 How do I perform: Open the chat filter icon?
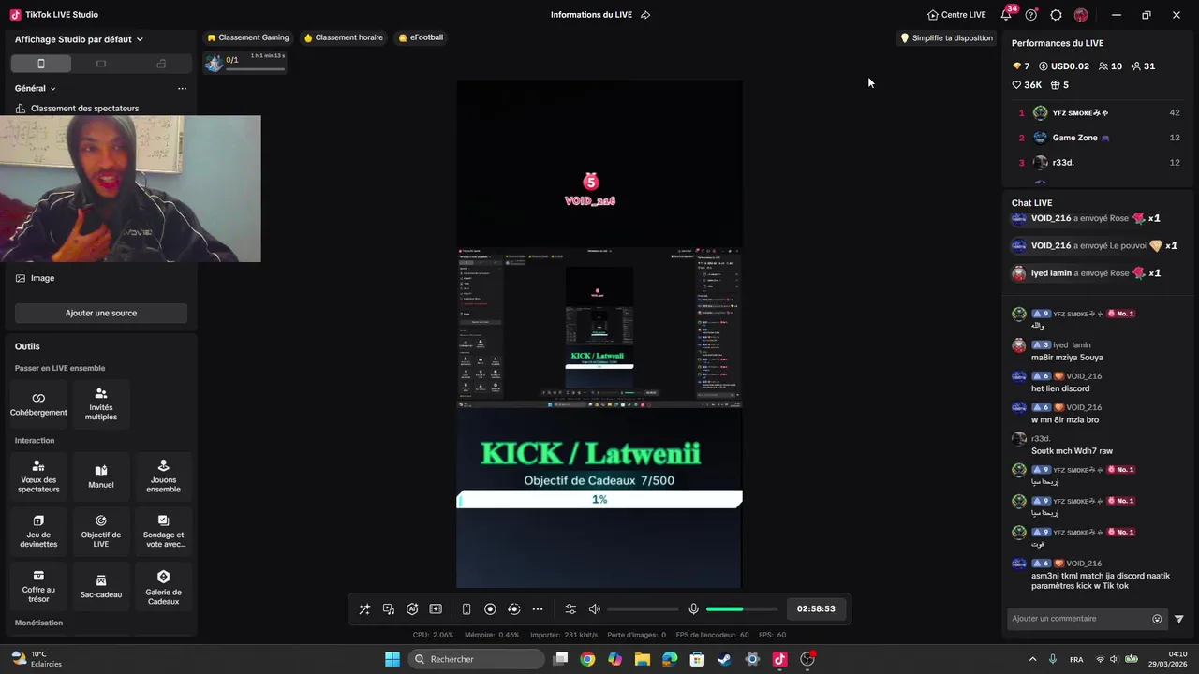pyautogui.click(x=1179, y=619)
